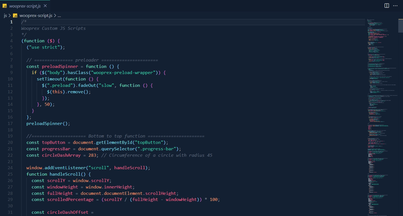Click the "use strict" string
Viewport: 403px width, 216px height.
(x=44, y=47)
